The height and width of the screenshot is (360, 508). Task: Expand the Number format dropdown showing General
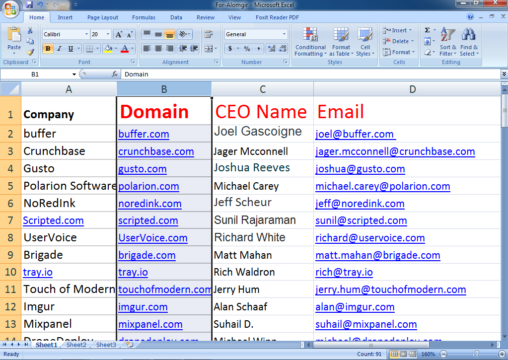[x=284, y=34]
